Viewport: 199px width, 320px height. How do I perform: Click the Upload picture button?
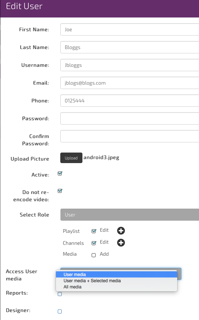[x=71, y=158]
